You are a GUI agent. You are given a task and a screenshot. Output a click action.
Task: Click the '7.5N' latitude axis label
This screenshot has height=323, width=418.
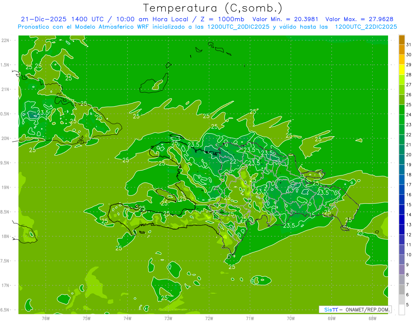(x=5, y=261)
